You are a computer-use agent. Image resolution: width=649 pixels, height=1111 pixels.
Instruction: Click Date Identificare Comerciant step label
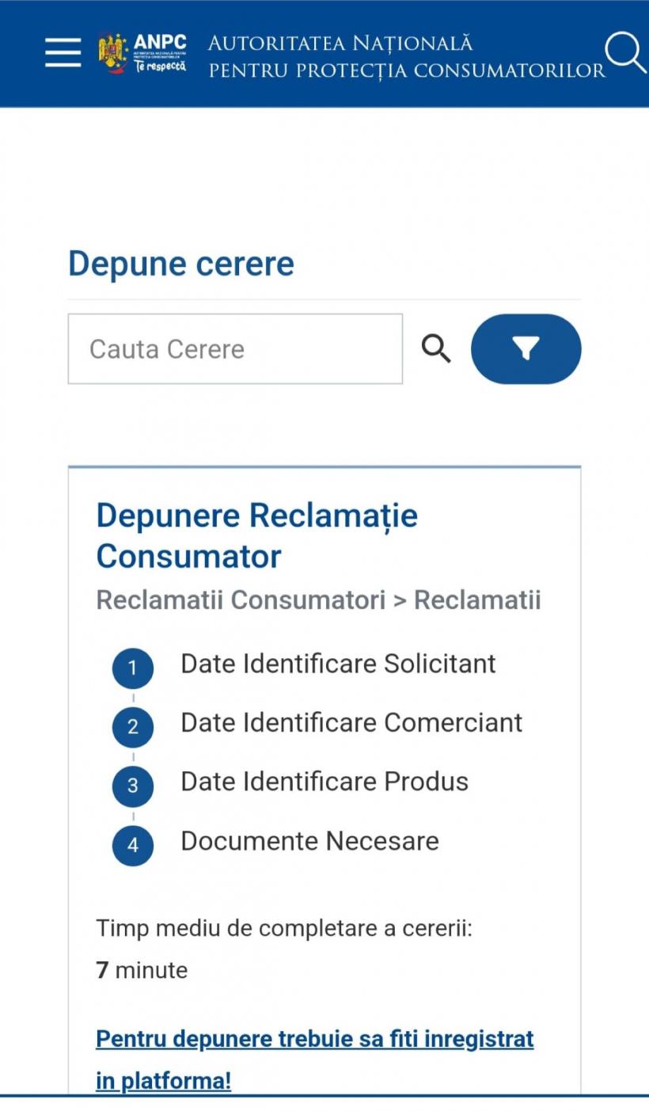pyautogui.click(x=351, y=722)
